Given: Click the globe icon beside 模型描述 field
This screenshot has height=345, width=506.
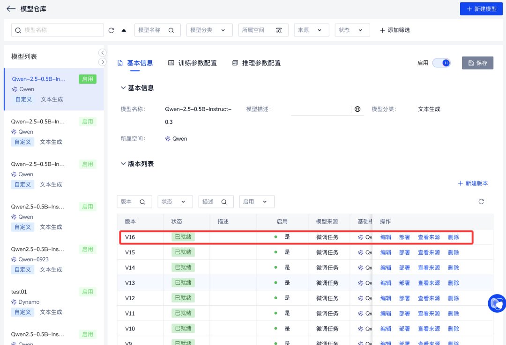Looking at the screenshot, I should click(x=357, y=109).
